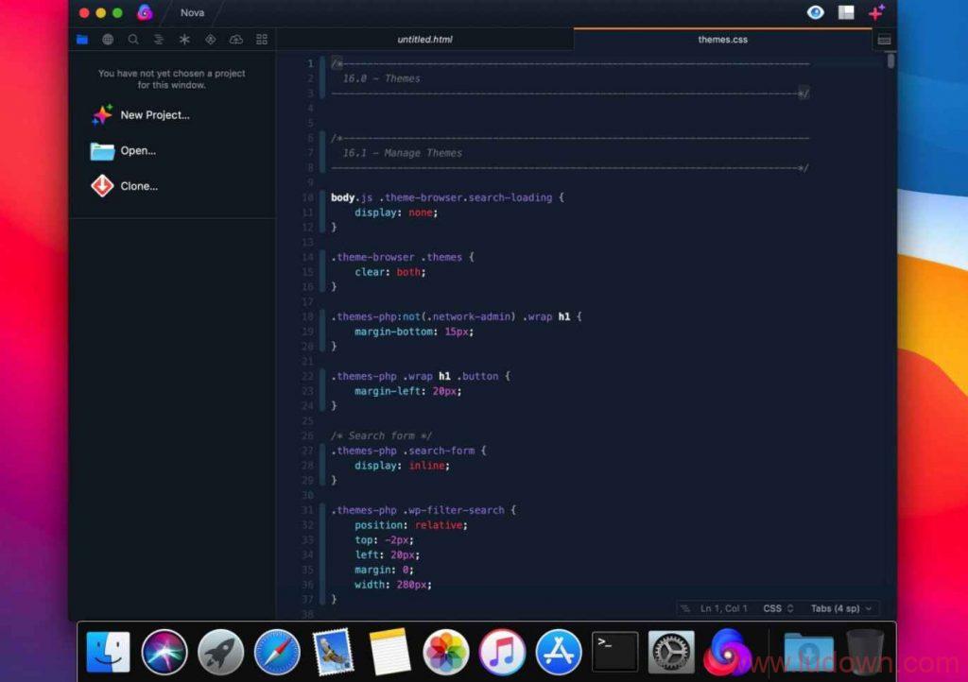This screenshot has height=682, width=968.
Task: Launch Terminal from the Dock
Action: coord(614,652)
